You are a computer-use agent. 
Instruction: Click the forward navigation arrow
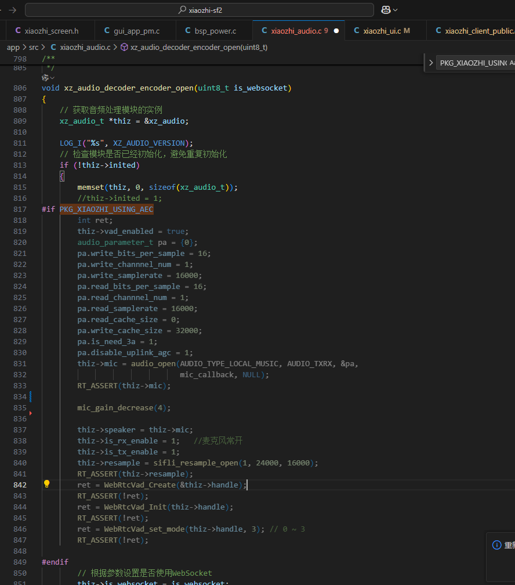tap(12, 10)
